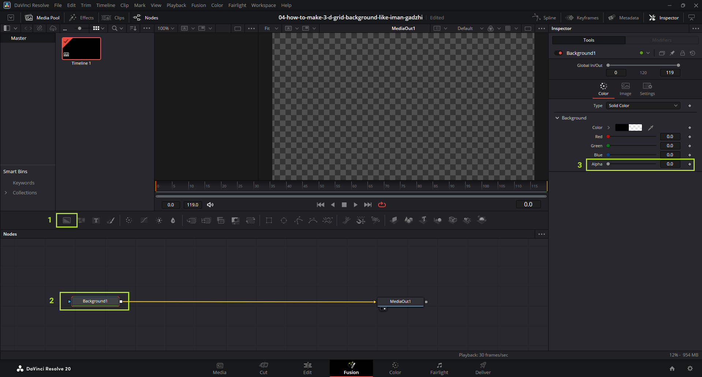Add a Blur node via droplet icon
702x377 pixels.
(x=173, y=220)
